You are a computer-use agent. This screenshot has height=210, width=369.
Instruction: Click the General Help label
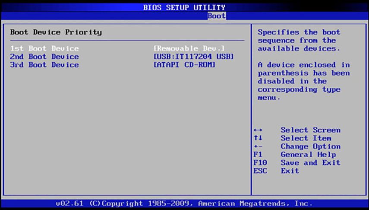(308, 155)
